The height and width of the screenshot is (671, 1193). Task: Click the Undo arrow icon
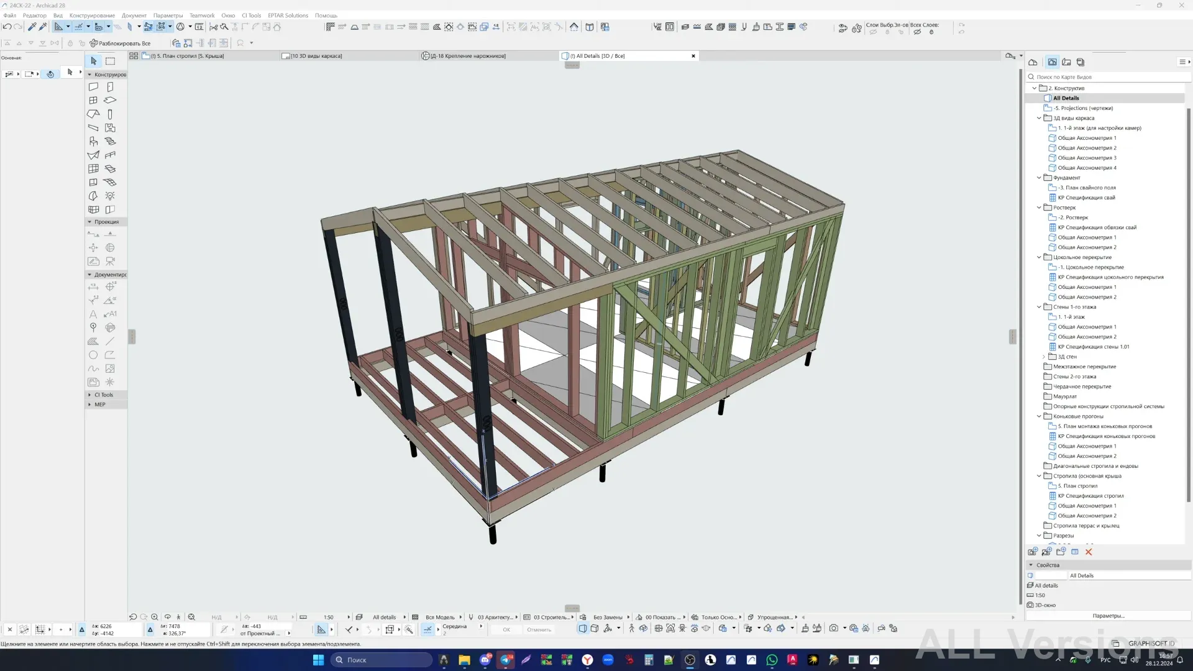(x=7, y=27)
